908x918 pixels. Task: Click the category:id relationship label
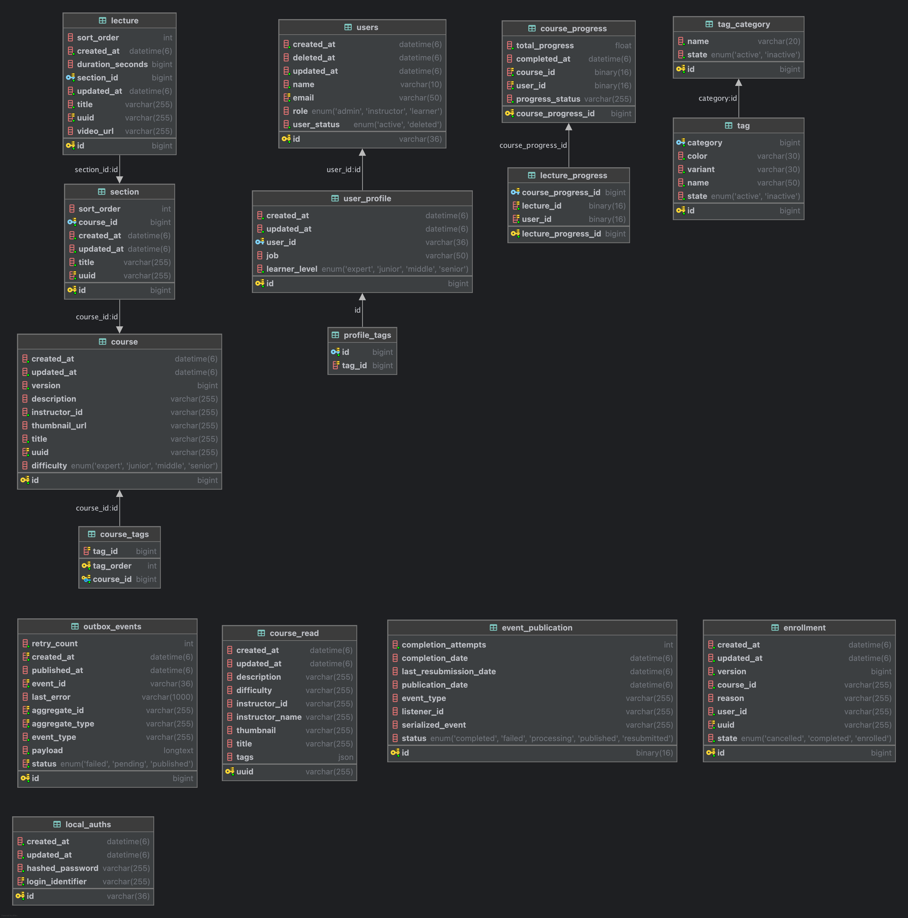click(x=717, y=98)
